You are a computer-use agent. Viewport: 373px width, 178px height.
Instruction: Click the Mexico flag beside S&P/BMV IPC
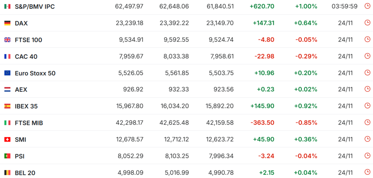click(7, 7)
